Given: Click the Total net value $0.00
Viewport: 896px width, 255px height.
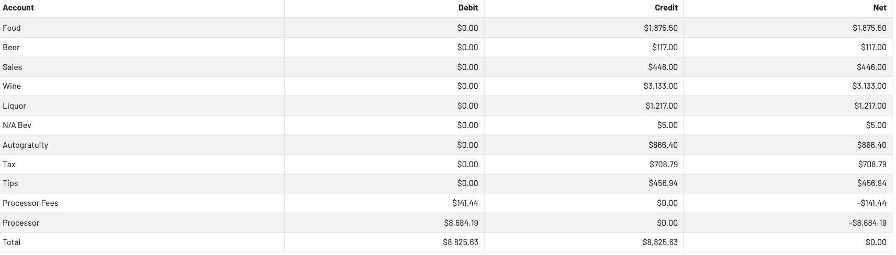Looking at the screenshot, I should [x=876, y=242].
